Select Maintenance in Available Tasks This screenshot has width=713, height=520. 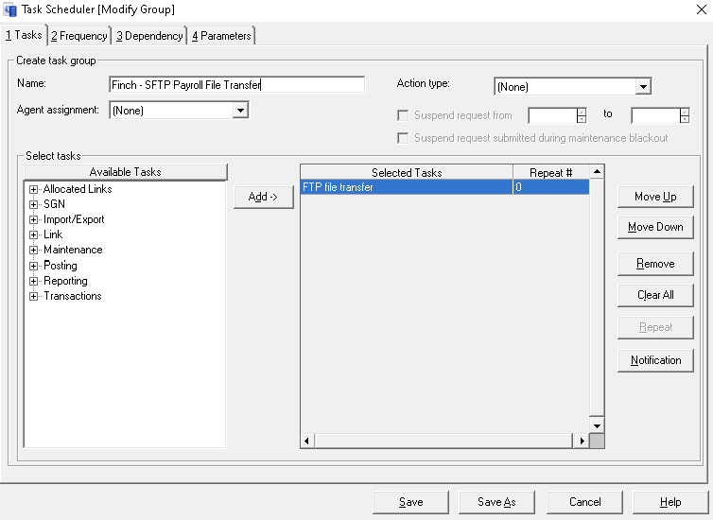(x=73, y=250)
